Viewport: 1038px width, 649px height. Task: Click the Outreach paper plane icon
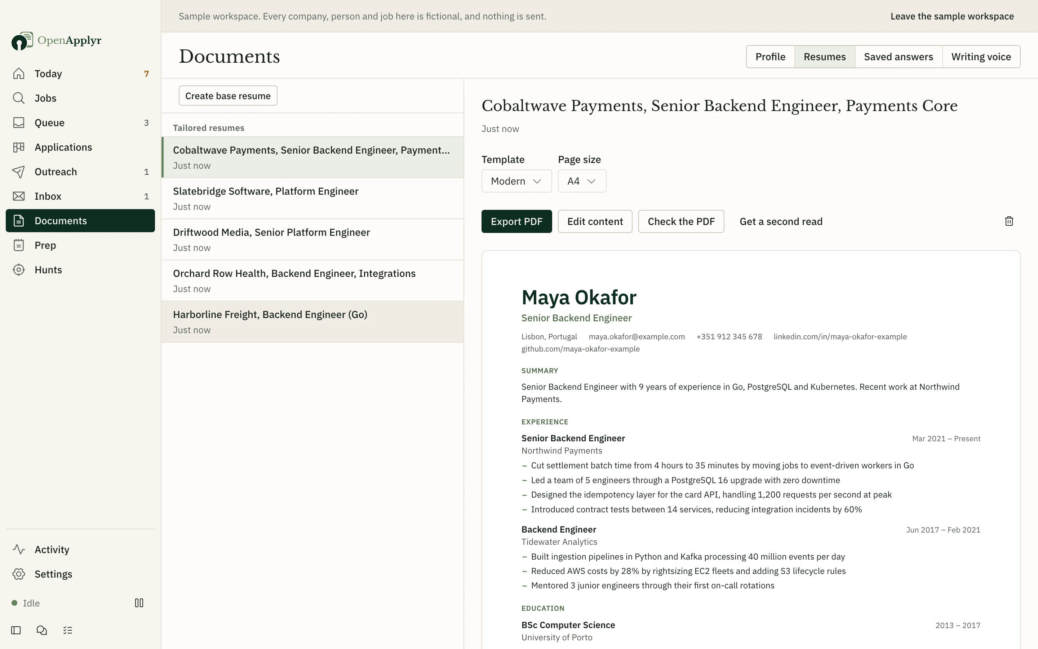(x=18, y=172)
